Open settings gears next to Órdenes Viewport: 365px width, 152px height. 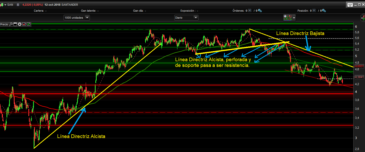pyautogui.click(x=260, y=11)
